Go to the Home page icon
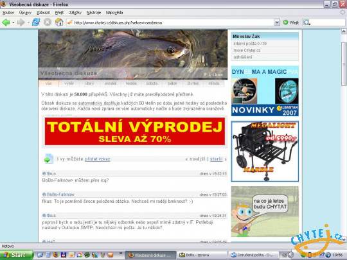 click(59, 22)
